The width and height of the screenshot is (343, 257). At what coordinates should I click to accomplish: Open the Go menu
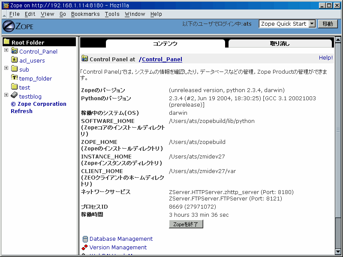click(x=63, y=14)
